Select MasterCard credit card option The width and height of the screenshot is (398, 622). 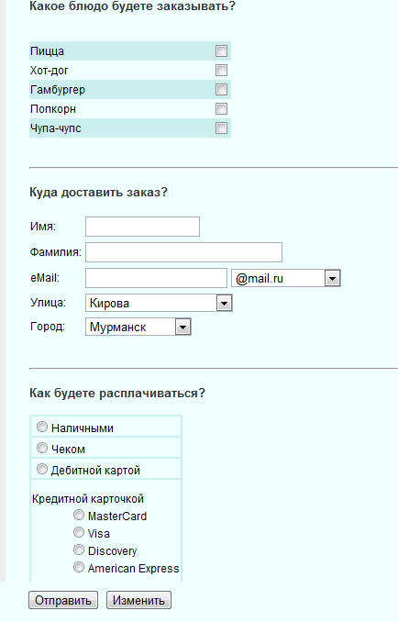79,515
